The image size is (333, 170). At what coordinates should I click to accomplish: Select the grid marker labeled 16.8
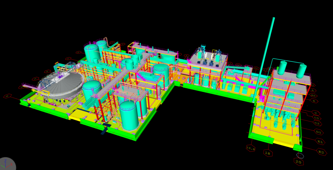pos(251,148)
